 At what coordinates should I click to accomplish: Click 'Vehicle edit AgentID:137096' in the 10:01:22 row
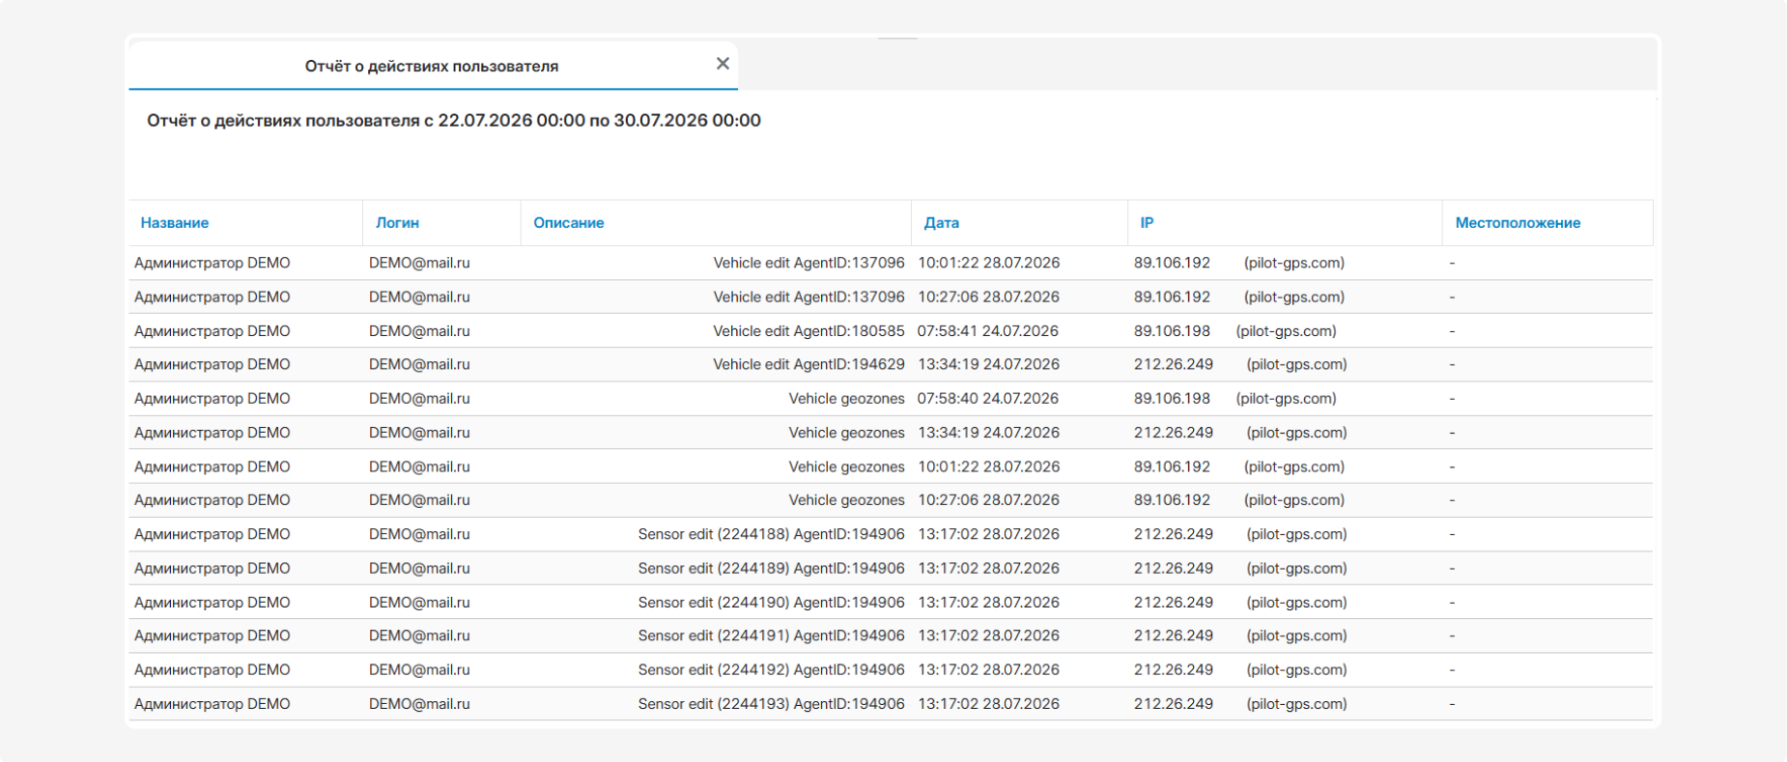coord(808,263)
